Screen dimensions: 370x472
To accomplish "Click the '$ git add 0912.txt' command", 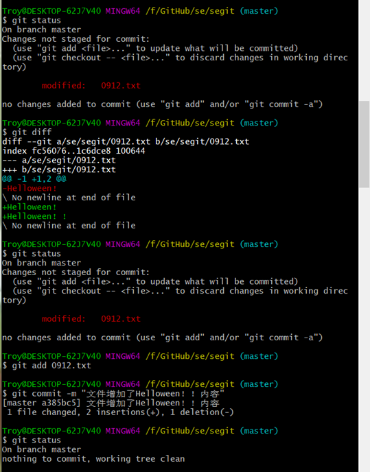I will click(47, 366).
